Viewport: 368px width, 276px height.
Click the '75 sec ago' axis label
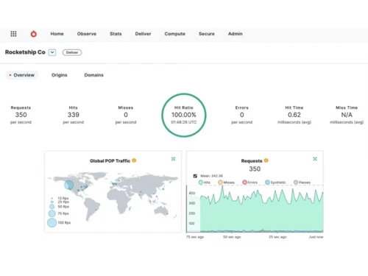pyautogui.click(x=195, y=237)
